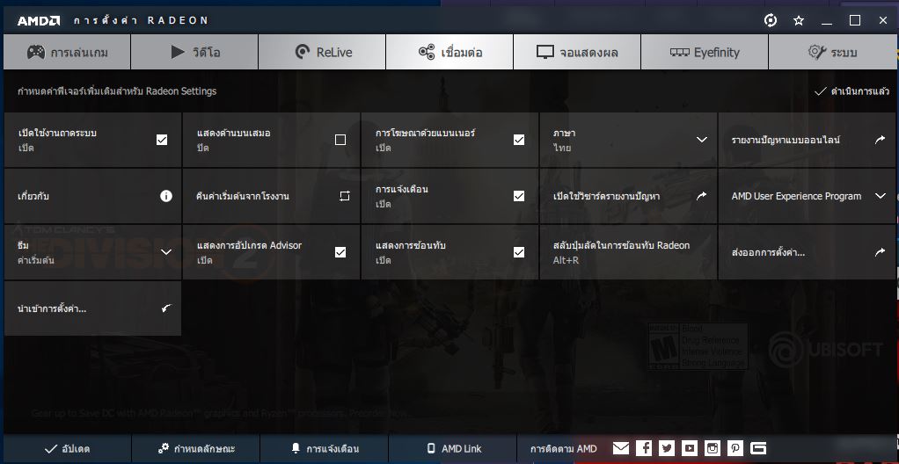Click the triple-monitor Eyefinity icon
Viewport: 899px width, 464px height.
point(680,52)
